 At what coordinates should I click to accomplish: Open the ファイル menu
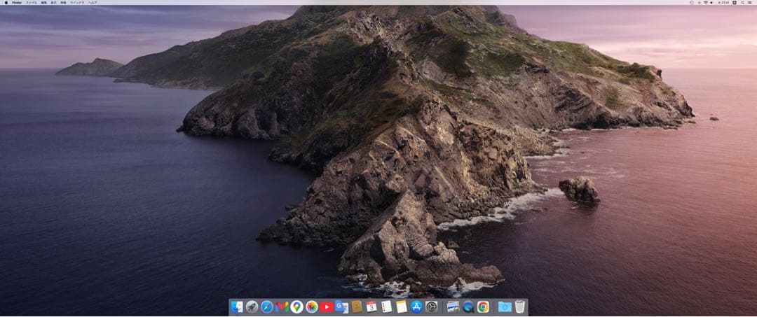32,2
